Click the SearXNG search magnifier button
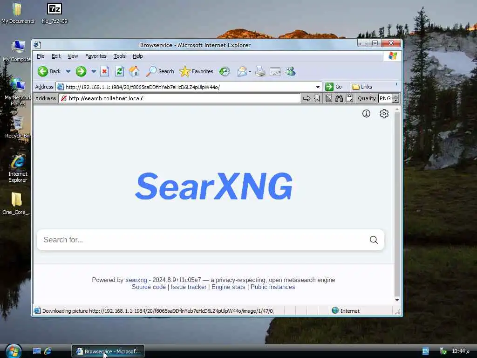This screenshot has width=477, height=358. (x=374, y=240)
